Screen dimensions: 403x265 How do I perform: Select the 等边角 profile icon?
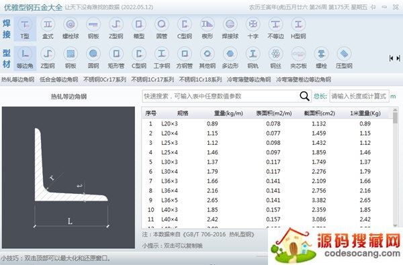coord(25,58)
